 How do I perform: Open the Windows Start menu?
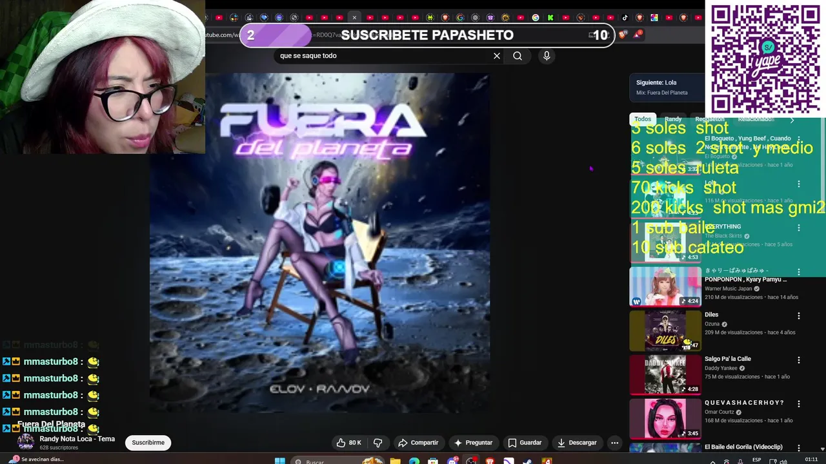[280, 461]
